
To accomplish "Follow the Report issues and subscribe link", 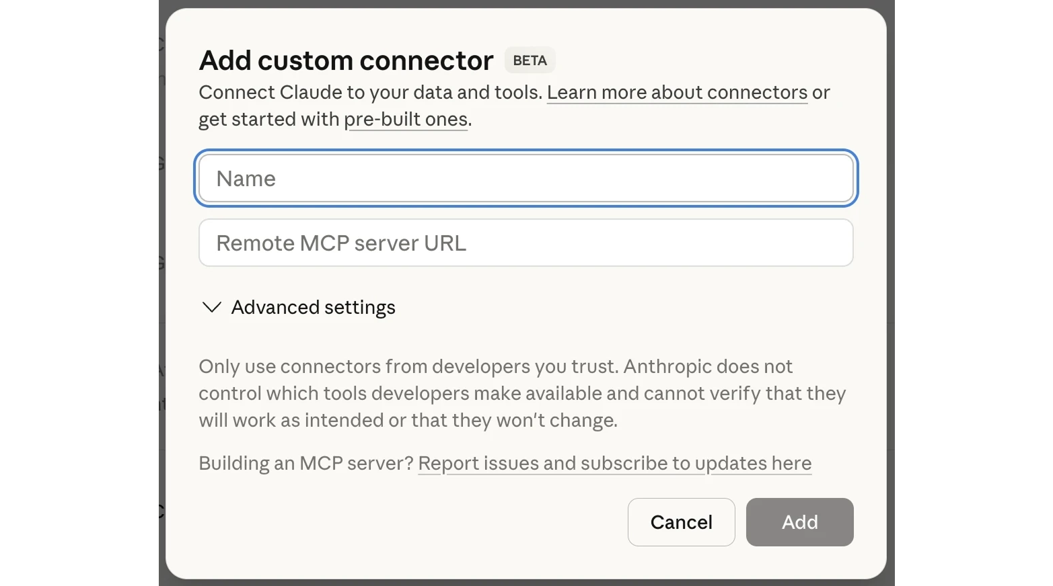I will tap(614, 463).
